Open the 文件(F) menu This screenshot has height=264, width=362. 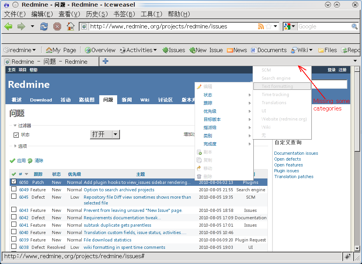[15, 14]
